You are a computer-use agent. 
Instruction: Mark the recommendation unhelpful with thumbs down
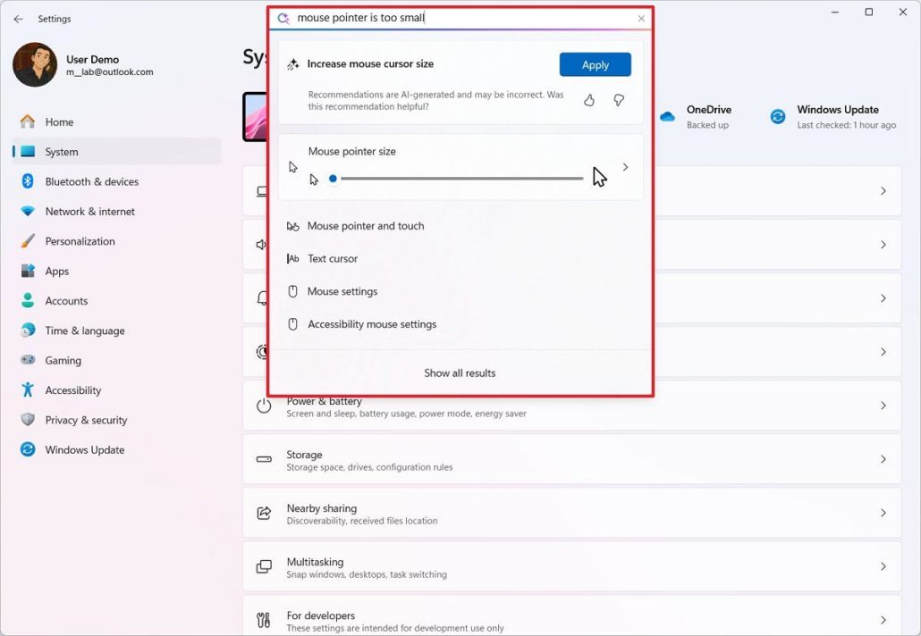pyautogui.click(x=619, y=100)
